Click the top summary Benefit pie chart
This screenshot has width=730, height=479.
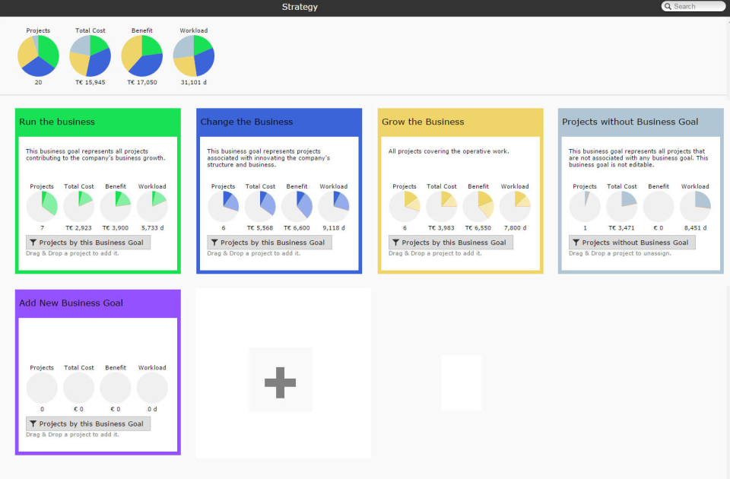pyautogui.click(x=142, y=56)
